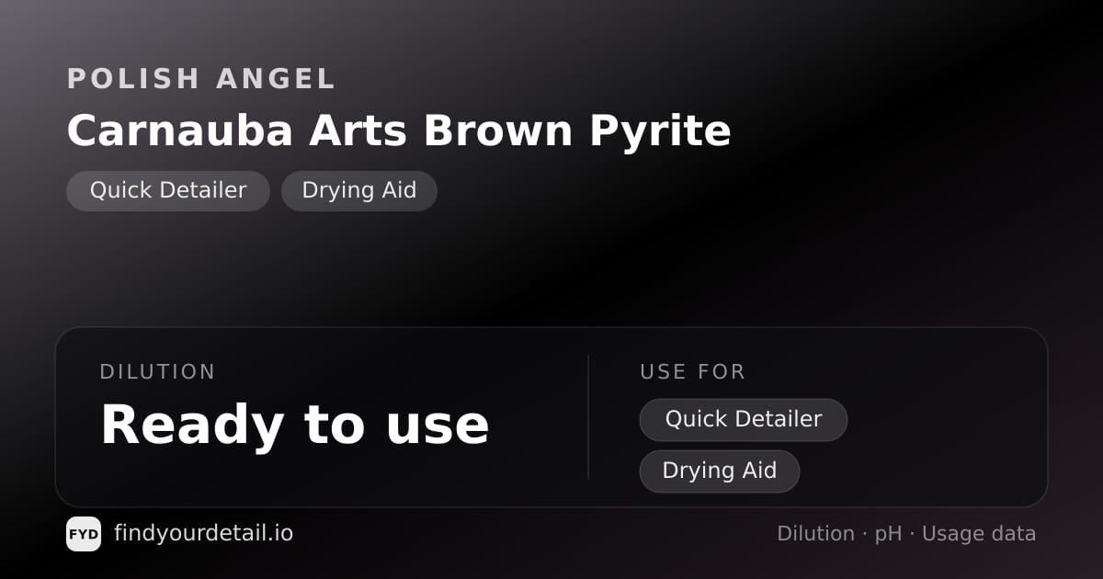The height and width of the screenshot is (579, 1103).
Task: Click pH in the footer tagline
Action: pos(888,535)
